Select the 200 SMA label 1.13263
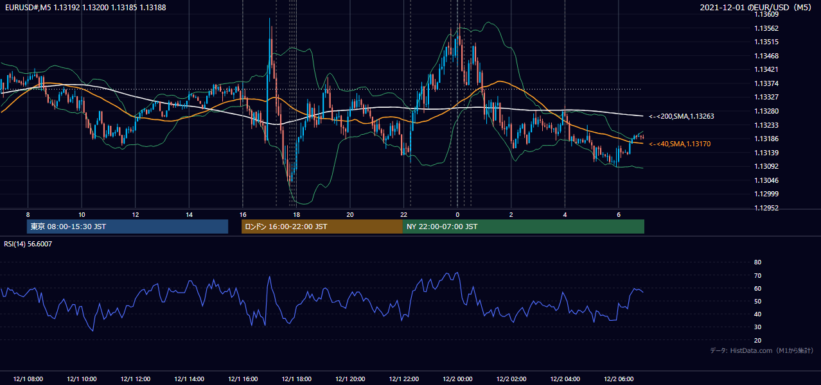Screen dimensions: 821x385 coord(681,116)
